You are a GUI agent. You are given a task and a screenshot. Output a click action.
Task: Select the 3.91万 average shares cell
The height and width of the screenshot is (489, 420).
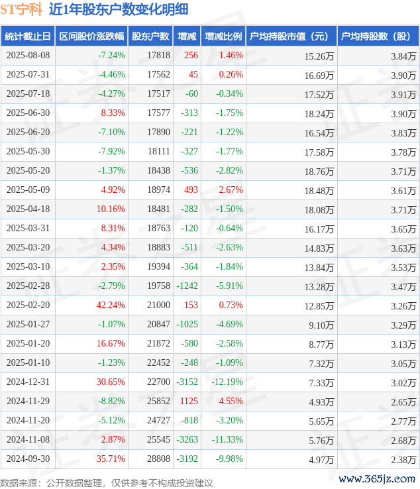pos(404,95)
